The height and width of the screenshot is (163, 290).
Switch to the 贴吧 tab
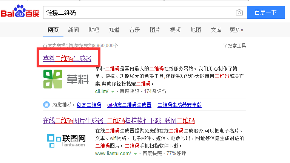[94, 30]
